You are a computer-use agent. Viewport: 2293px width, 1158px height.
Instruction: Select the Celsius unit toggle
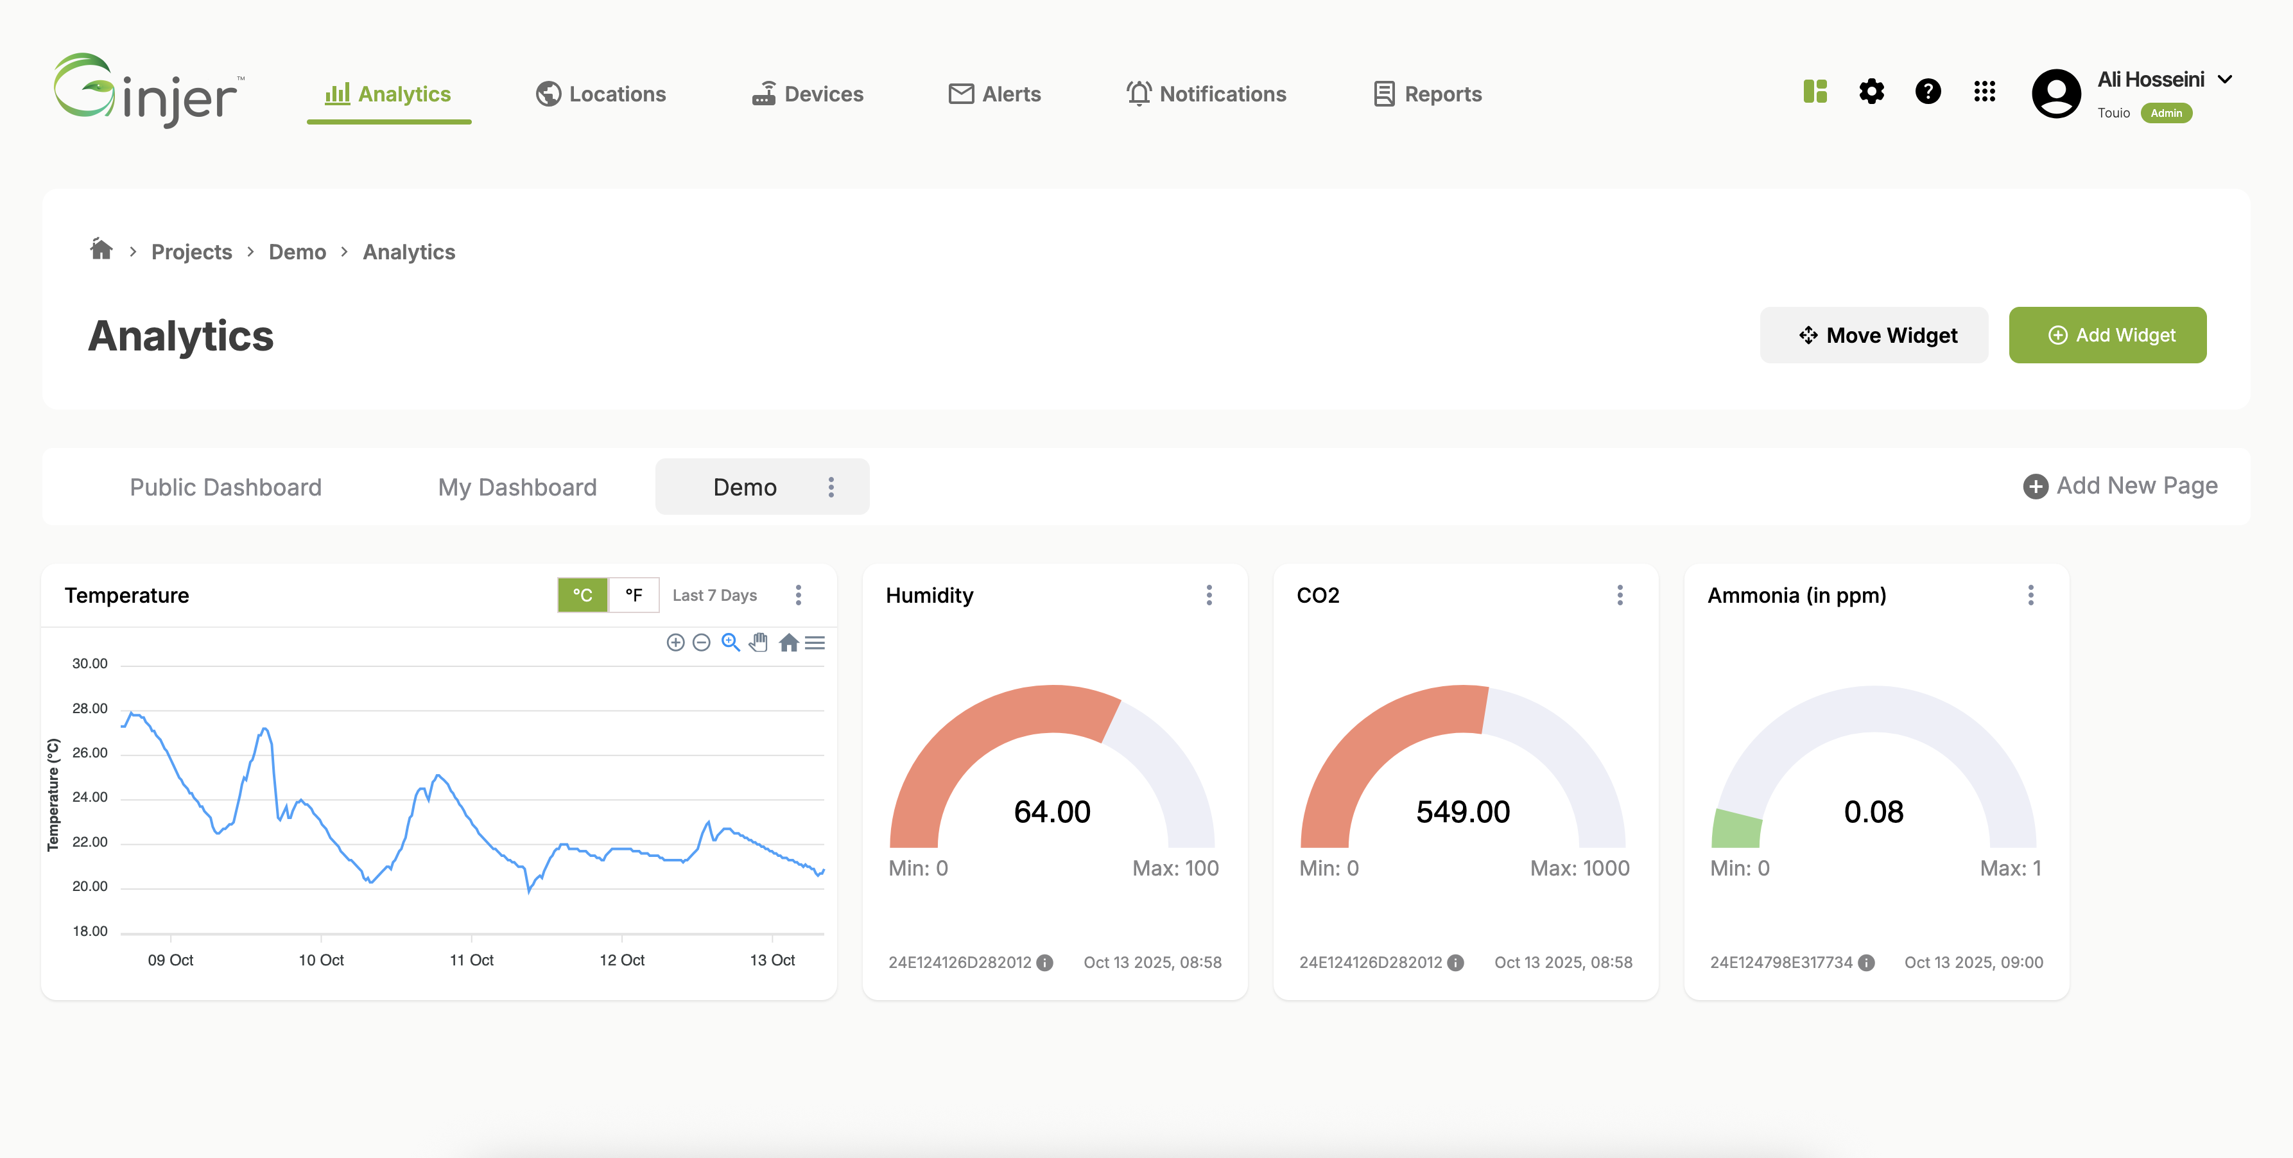pos(582,594)
